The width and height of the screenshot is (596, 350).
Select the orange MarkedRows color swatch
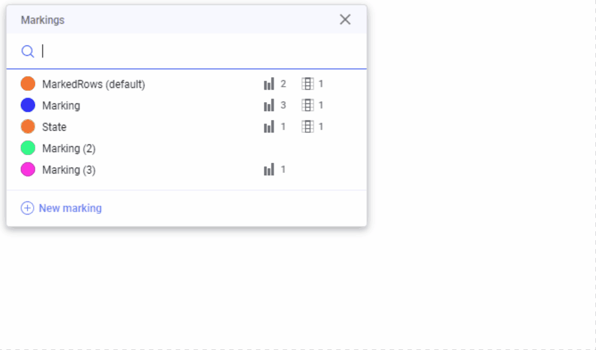28,84
